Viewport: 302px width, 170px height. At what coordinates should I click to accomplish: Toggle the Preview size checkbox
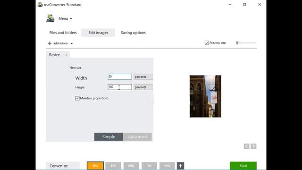click(x=207, y=43)
